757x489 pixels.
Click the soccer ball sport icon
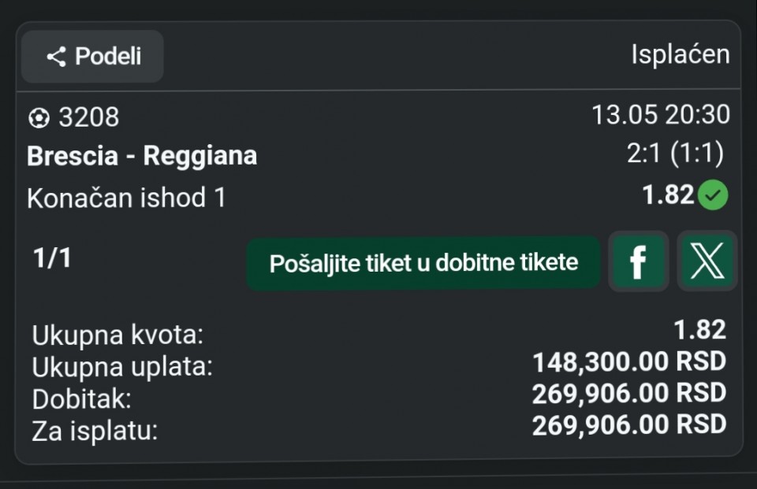(x=39, y=117)
